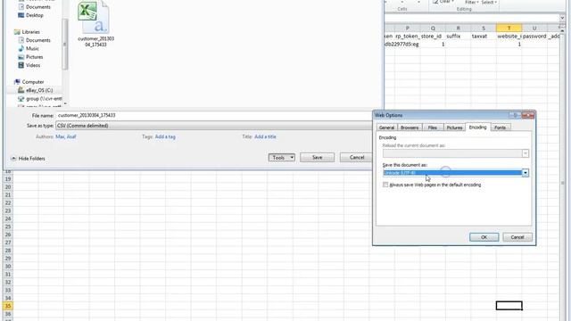Select row 35 header in Excel

(8, 306)
